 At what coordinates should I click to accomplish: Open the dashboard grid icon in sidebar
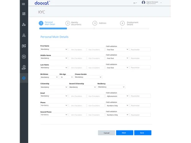coord(24,14)
